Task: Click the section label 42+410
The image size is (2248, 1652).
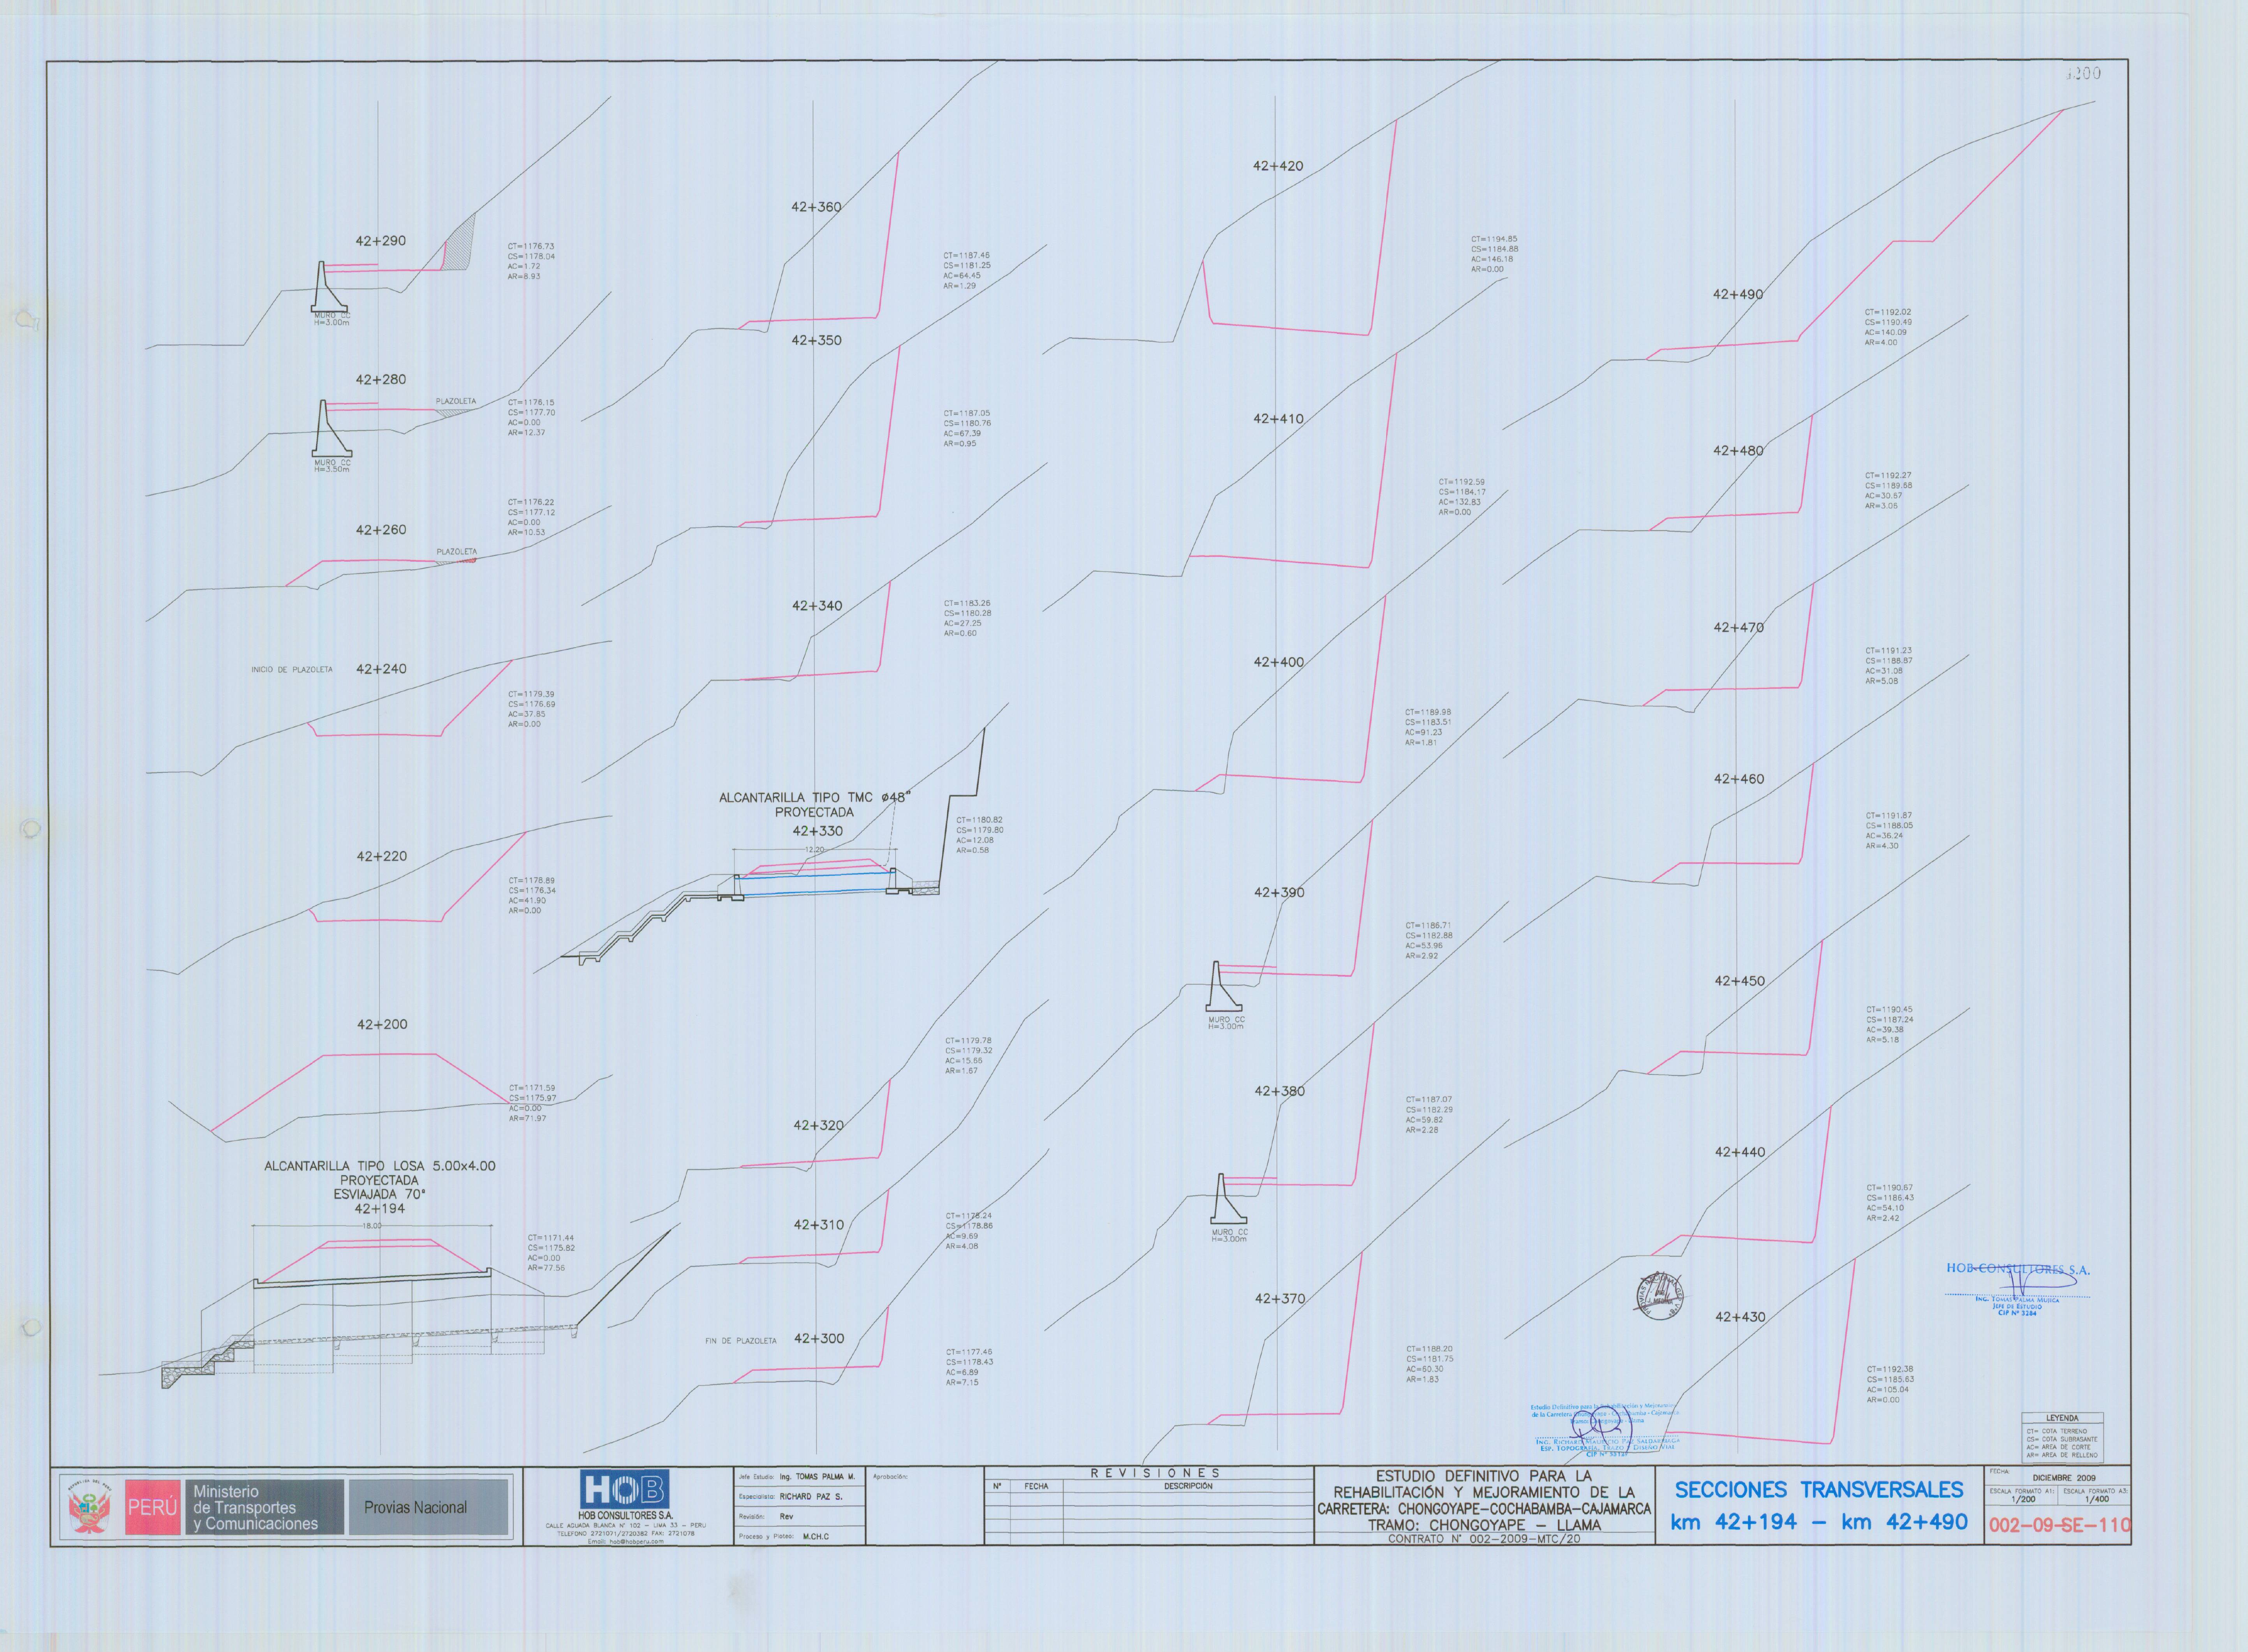Action: 1279,419
